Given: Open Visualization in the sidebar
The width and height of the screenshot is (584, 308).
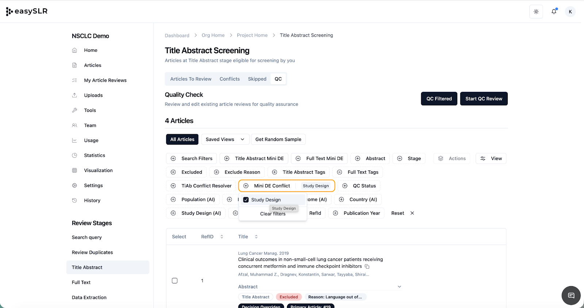Looking at the screenshot, I should click(98, 170).
